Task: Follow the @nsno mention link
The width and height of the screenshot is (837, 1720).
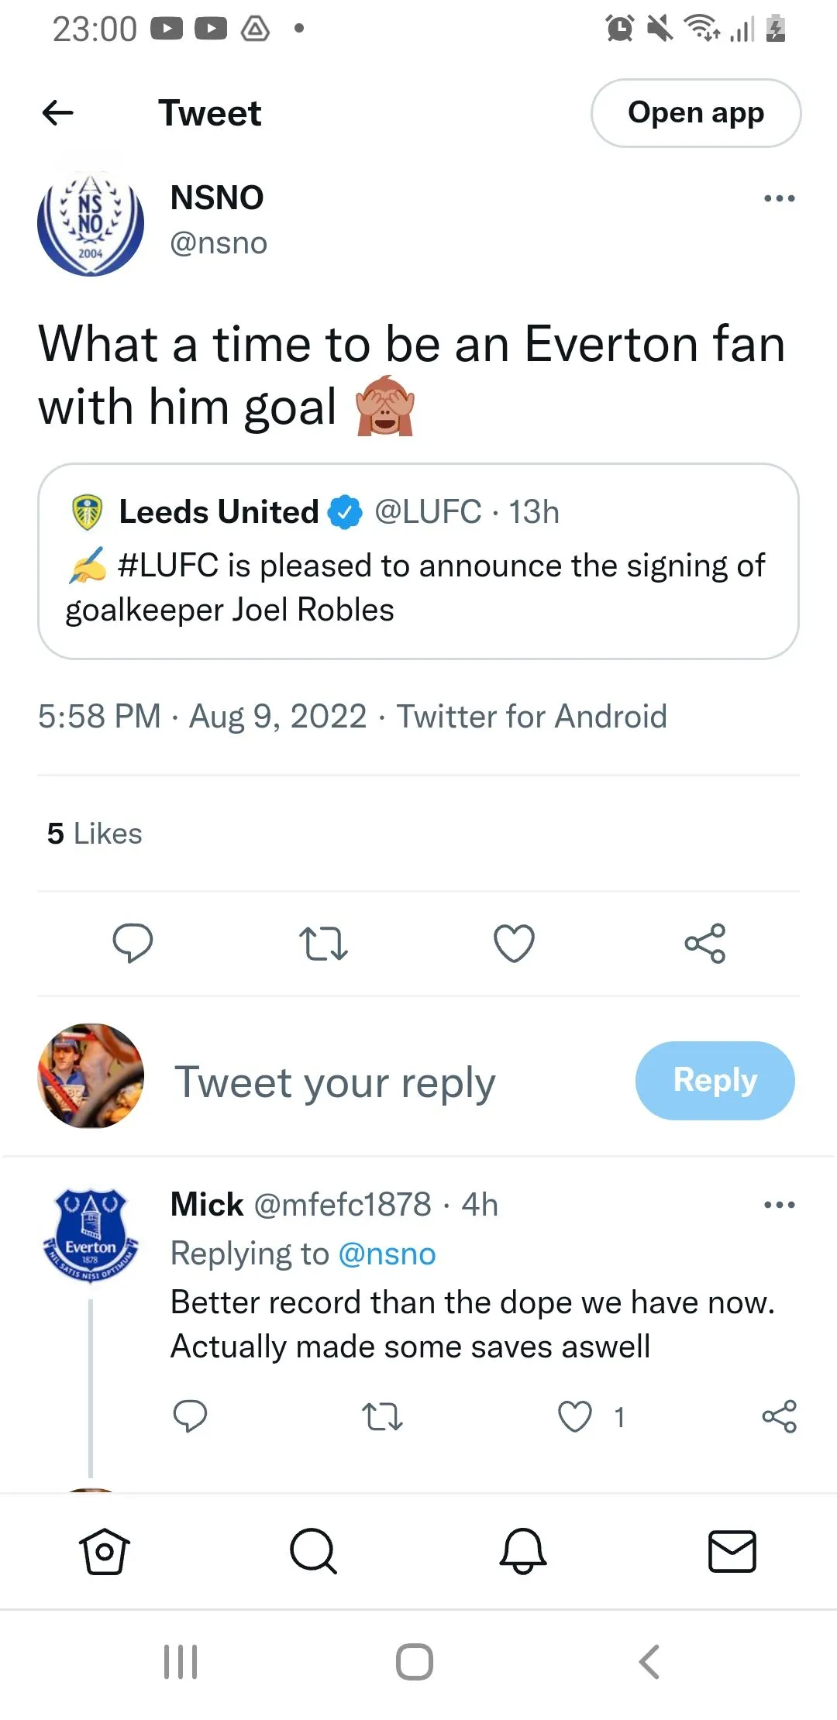Action: click(x=387, y=1254)
